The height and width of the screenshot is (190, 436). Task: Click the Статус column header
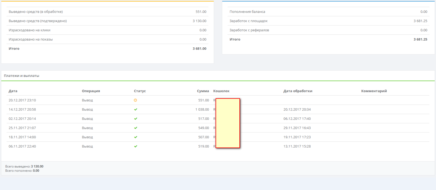point(140,91)
